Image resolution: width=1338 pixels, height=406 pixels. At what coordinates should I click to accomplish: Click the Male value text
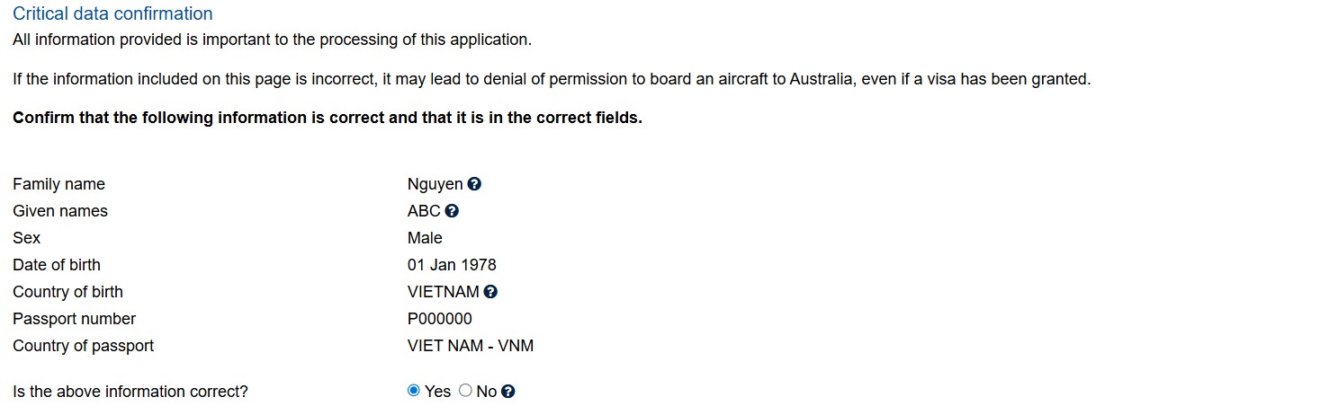tap(425, 238)
